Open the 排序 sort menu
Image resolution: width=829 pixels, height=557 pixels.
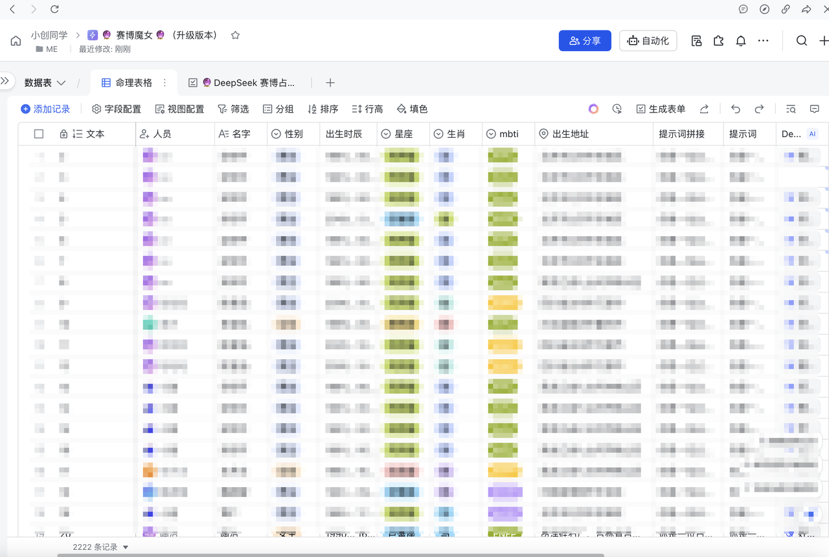[323, 109]
